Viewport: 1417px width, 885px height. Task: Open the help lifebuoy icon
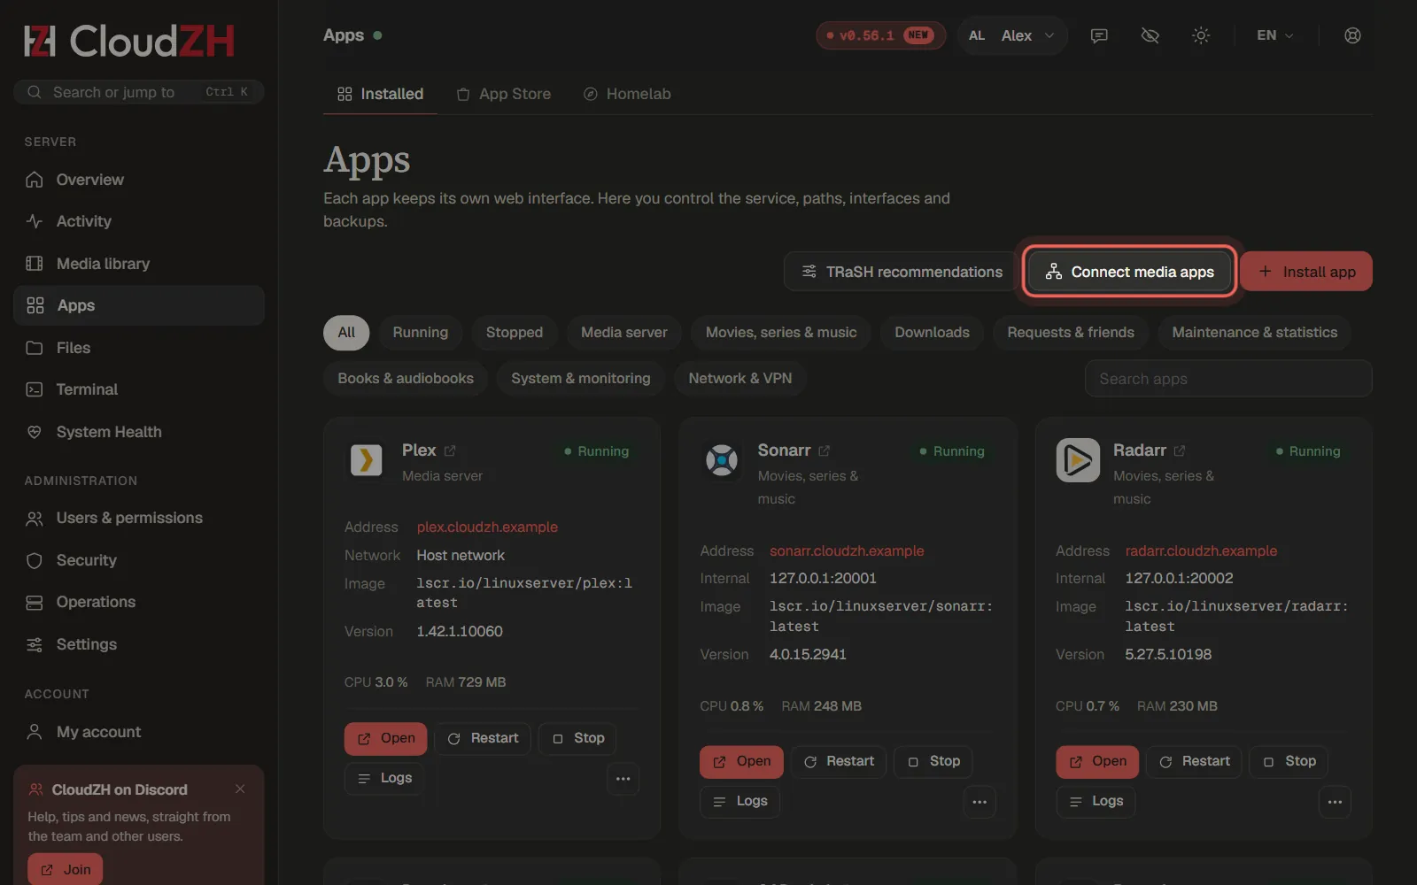[1352, 35]
